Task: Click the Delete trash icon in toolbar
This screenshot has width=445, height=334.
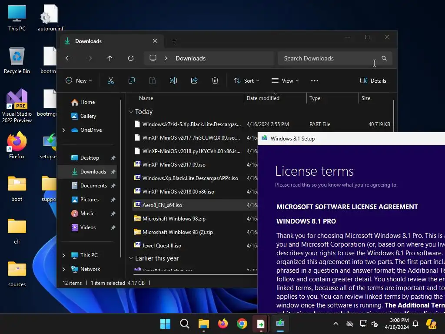Action: point(215,80)
